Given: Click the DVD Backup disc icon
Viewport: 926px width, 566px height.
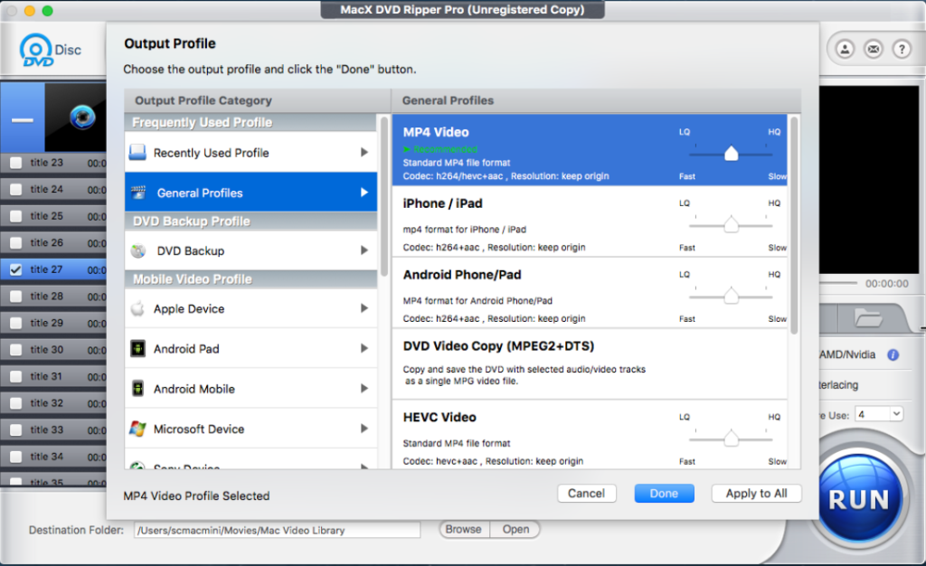Looking at the screenshot, I should [138, 250].
